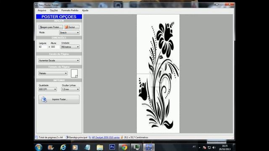Click the Bandeja principal tray icon
This screenshot has width=269, height=151.
(x=67, y=137)
